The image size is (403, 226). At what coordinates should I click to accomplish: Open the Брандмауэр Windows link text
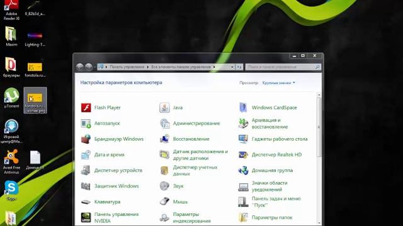[x=119, y=139]
